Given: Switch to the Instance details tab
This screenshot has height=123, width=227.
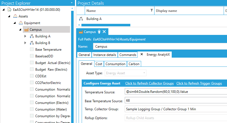Looking at the screenshot, I should click(104, 55).
